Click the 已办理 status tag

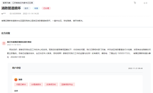46,8
